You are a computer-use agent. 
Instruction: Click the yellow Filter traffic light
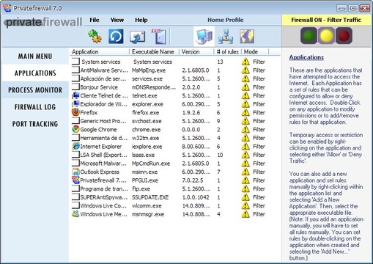(x=326, y=36)
